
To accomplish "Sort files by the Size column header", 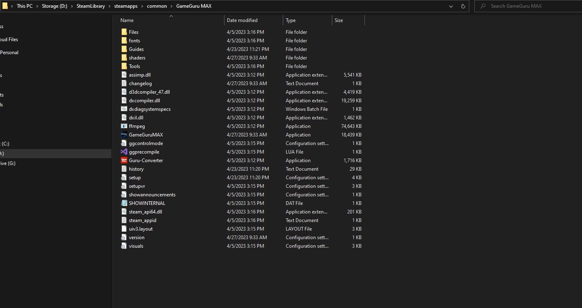I will 339,20.
